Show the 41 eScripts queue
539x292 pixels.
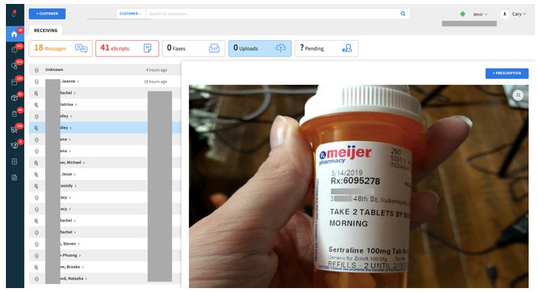coord(127,48)
